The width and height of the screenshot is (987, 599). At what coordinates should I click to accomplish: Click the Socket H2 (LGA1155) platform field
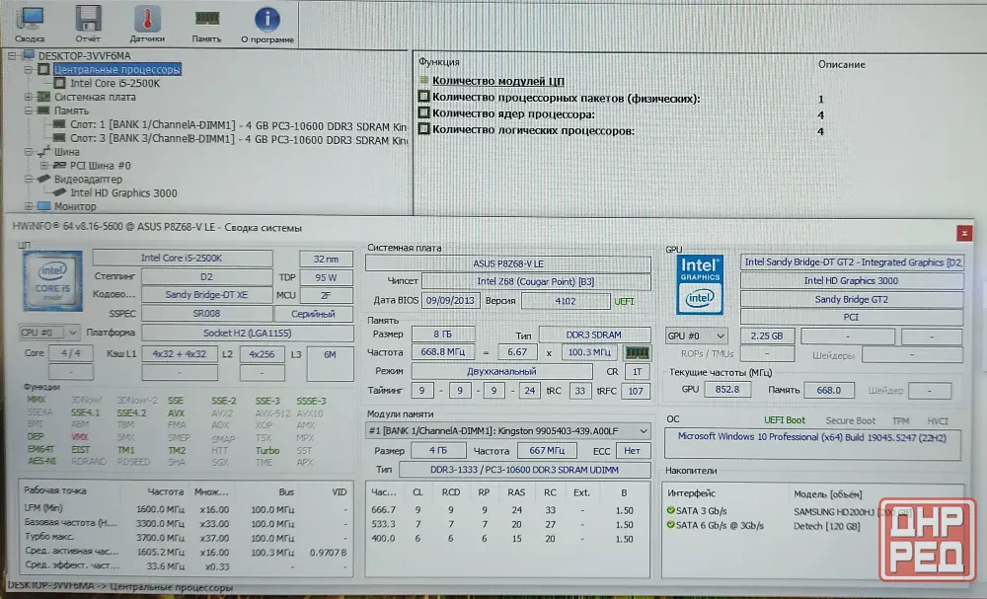[248, 333]
